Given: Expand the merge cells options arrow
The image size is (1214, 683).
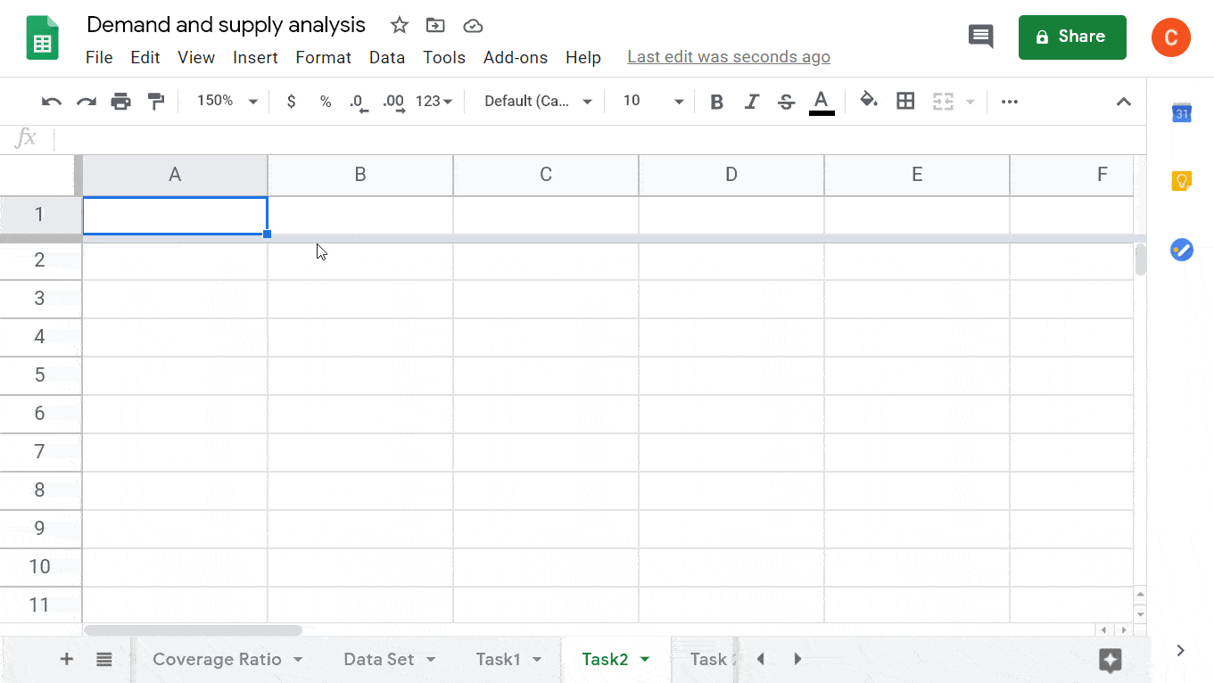Looking at the screenshot, I should 970,102.
